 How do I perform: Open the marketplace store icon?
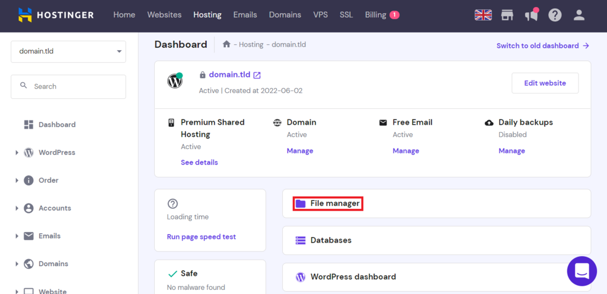pyautogui.click(x=507, y=15)
